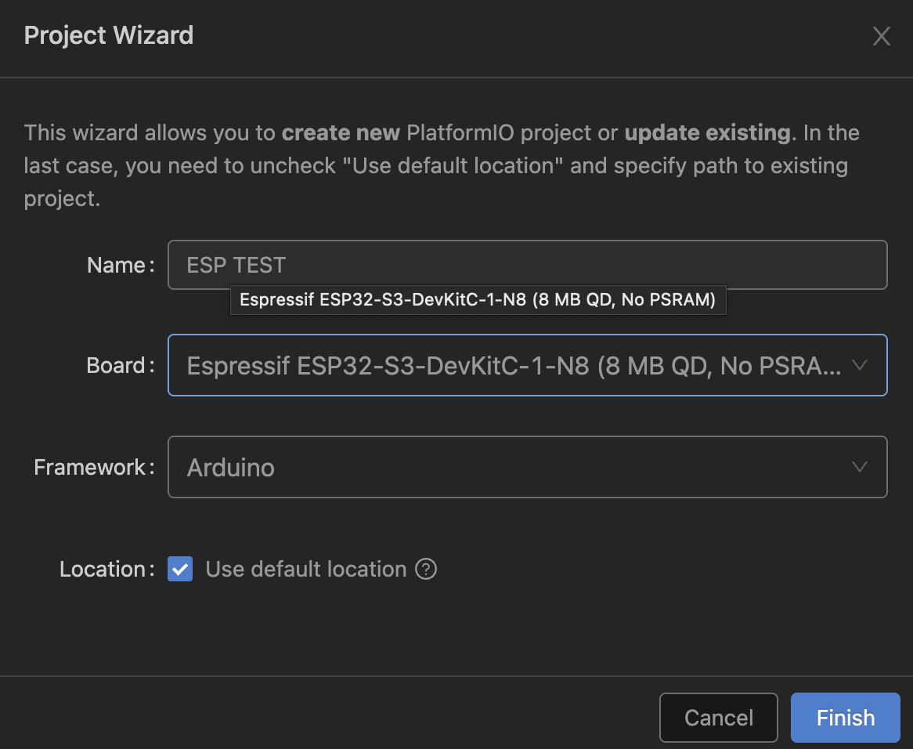Image resolution: width=913 pixels, height=749 pixels.
Task: Open the Board dropdown selector
Action: tap(527, 365)
